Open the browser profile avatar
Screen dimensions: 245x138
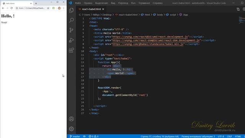(59, 8)
